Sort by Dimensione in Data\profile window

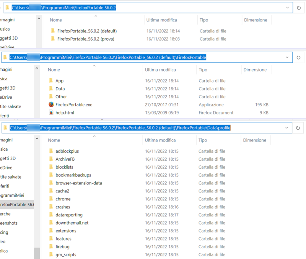254,140
